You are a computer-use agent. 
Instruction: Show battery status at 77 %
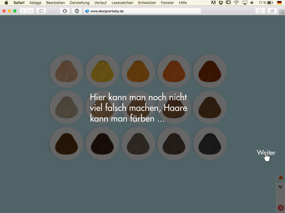coord(266,2)
